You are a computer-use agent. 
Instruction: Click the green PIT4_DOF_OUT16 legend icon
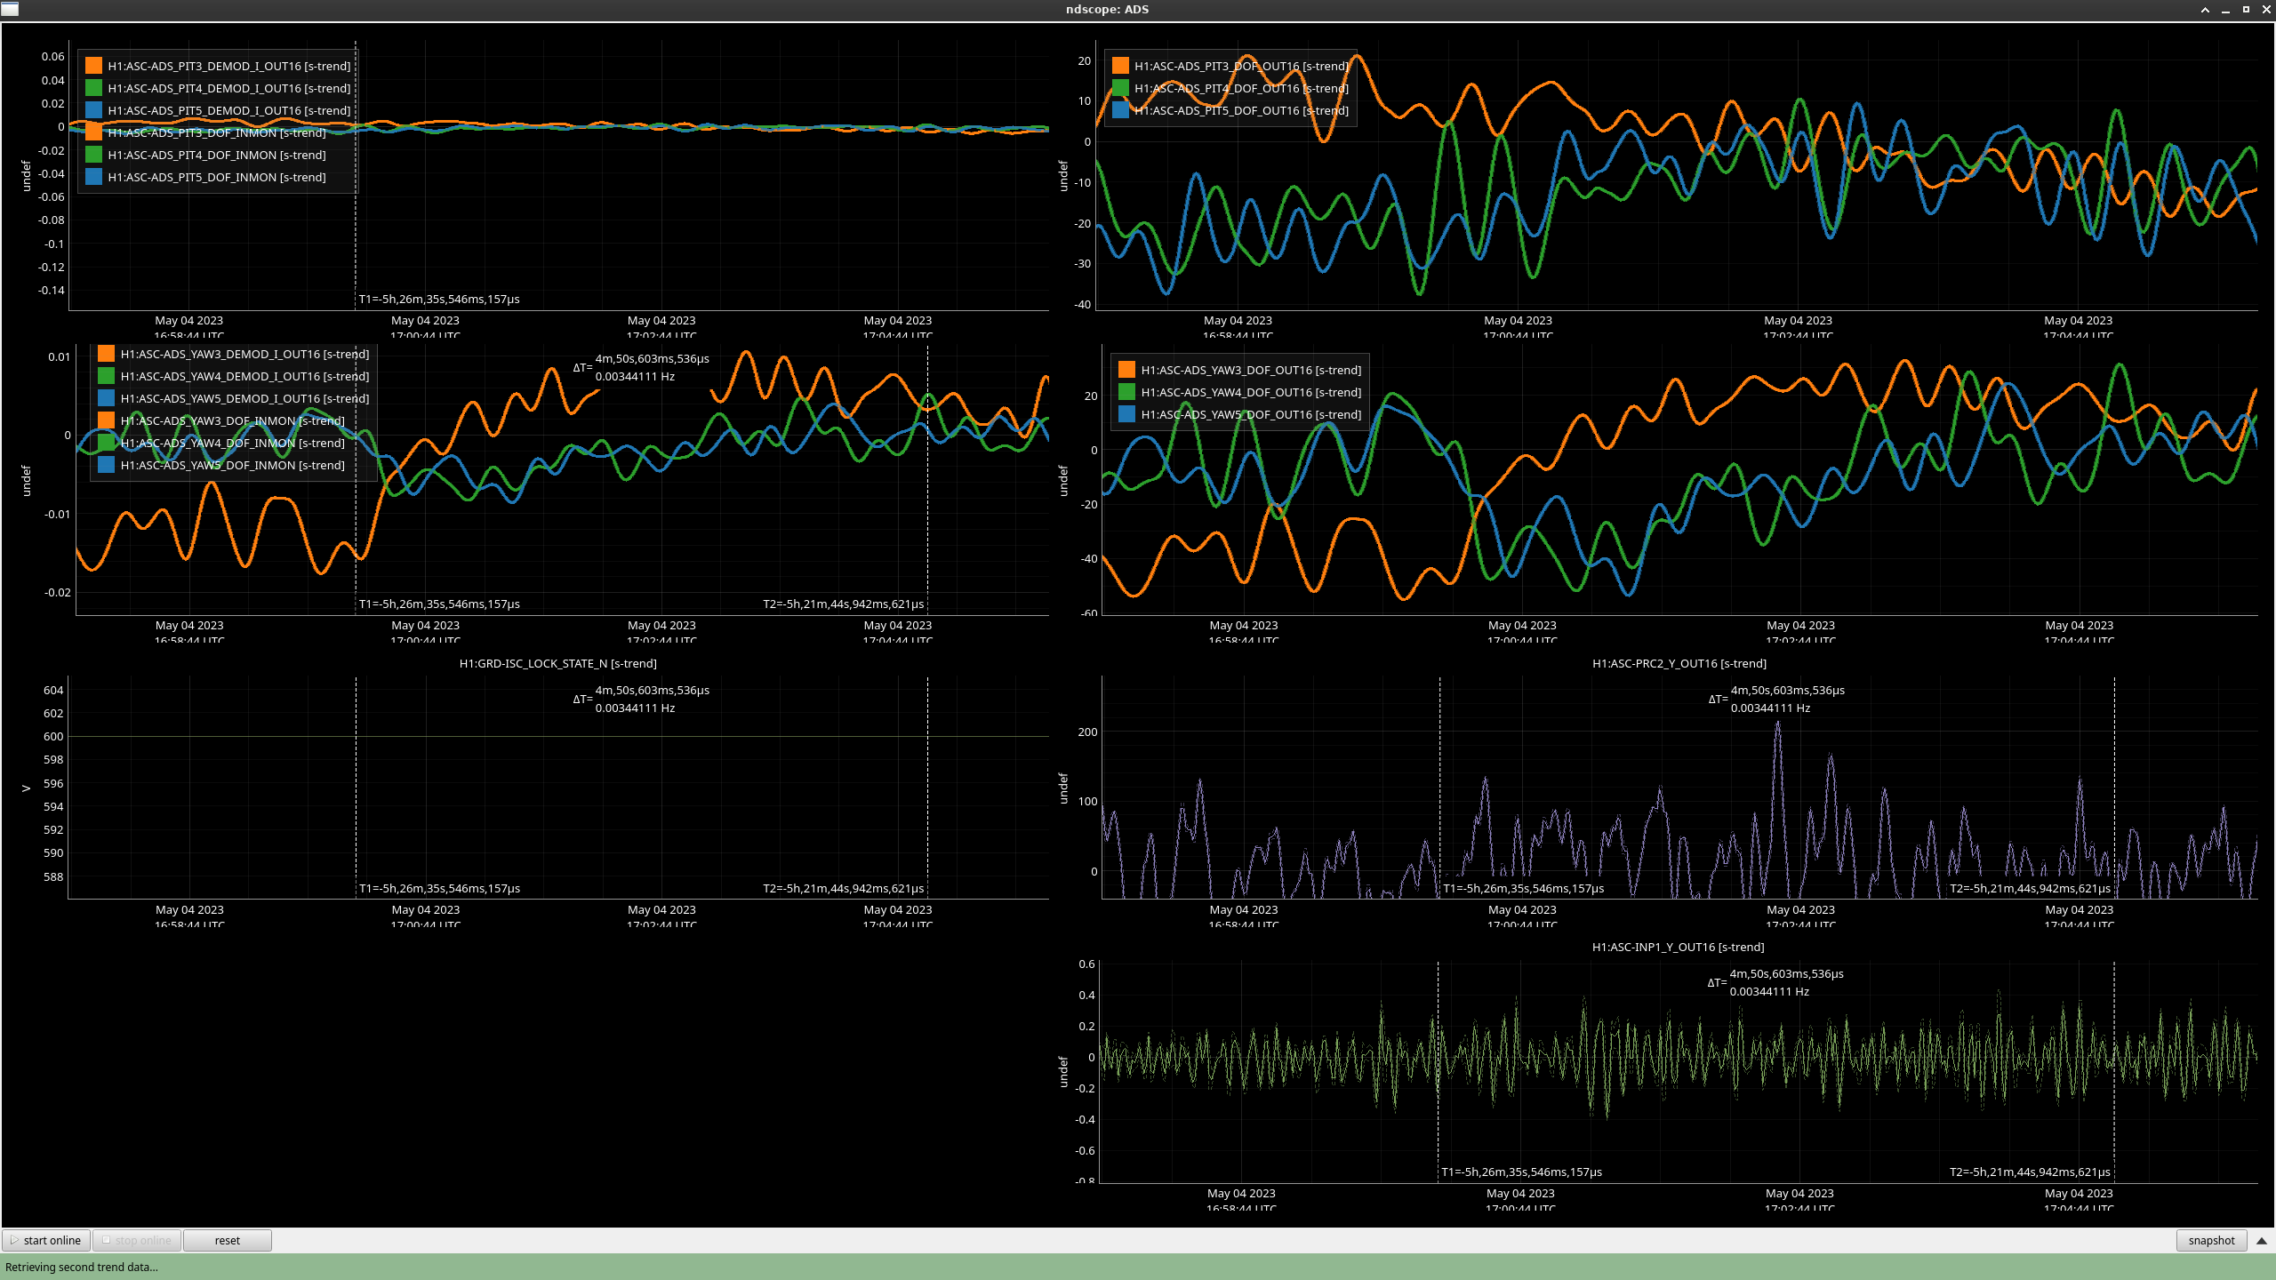click(1120, 88)
